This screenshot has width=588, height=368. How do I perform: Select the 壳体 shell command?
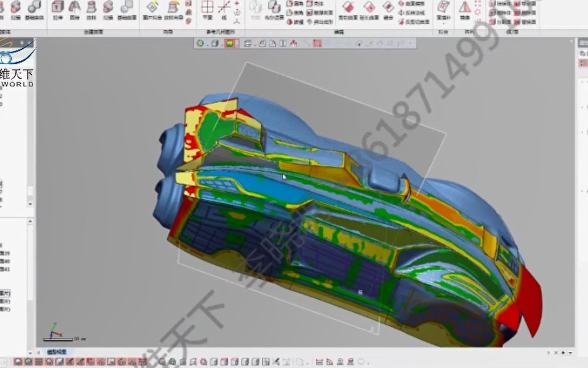click(315, 3)
